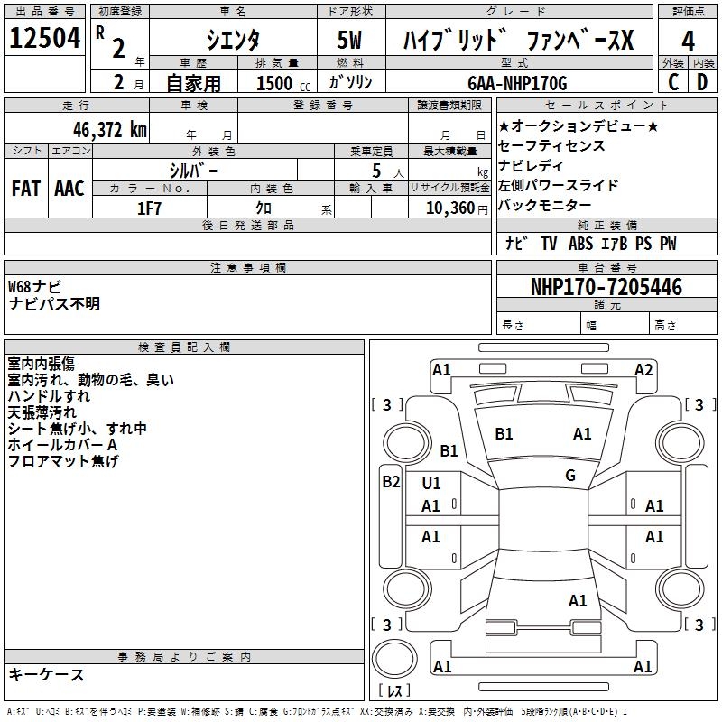The width and height of the screenshot is (722, 722).
Task: Select the 左側パワースライド sales point
Action: click(x=558, y=185)
